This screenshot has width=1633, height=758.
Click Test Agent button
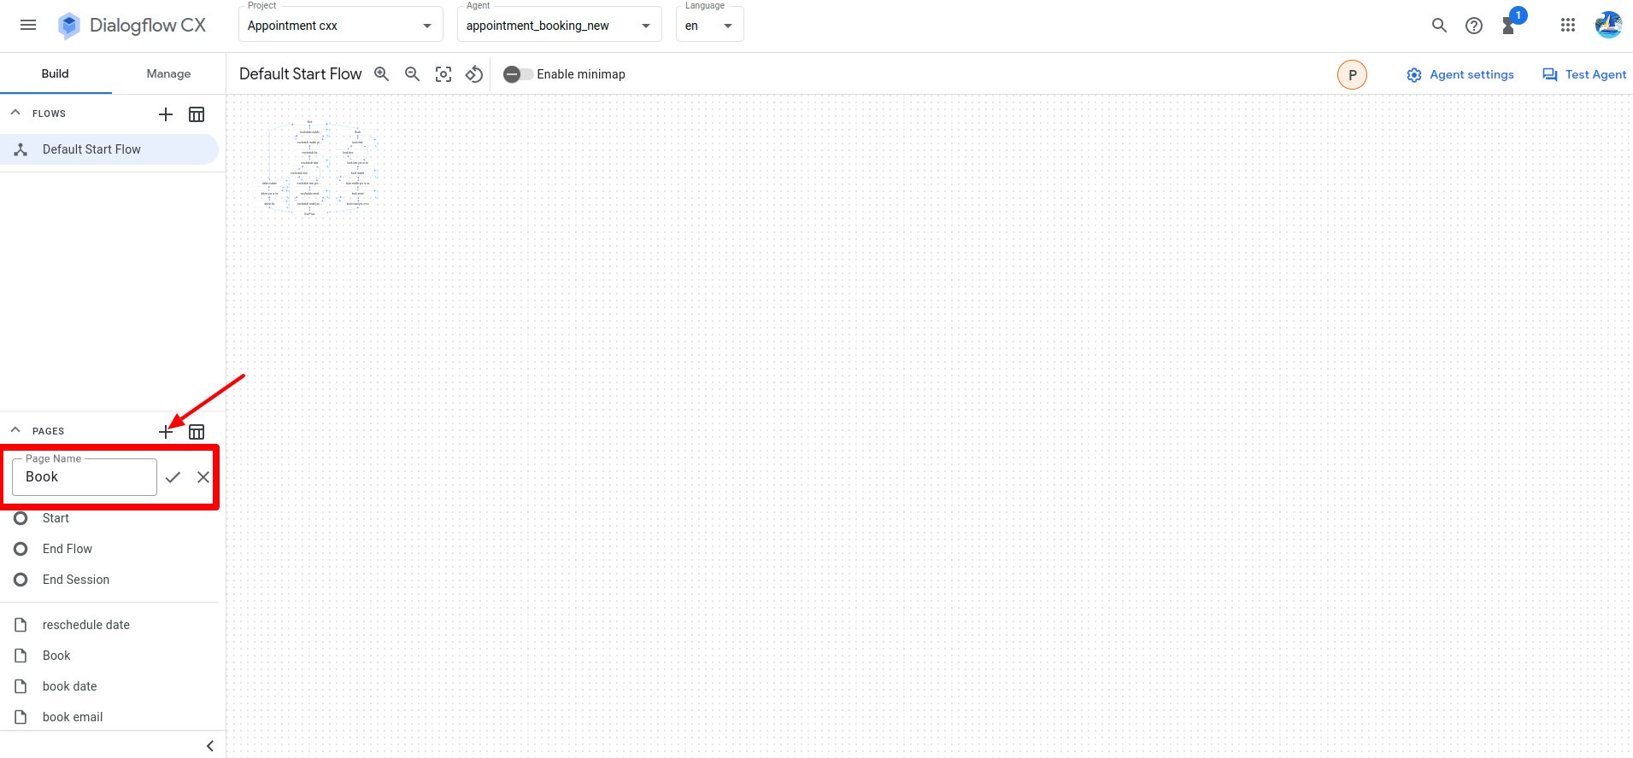point(1584,74)
